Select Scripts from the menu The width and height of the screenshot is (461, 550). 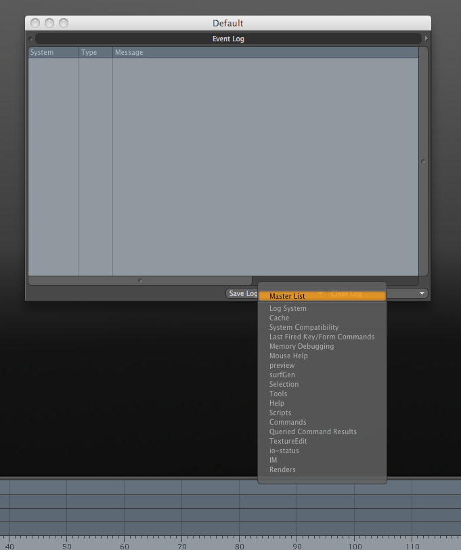322,412
